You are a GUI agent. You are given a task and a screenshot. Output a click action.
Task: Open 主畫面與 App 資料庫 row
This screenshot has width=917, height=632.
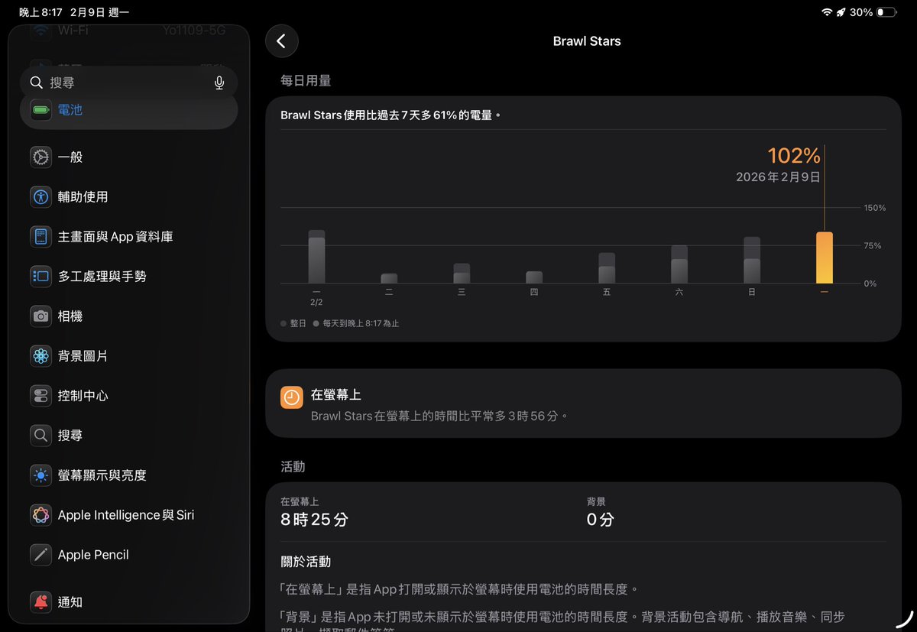click(x=128, y=237)
